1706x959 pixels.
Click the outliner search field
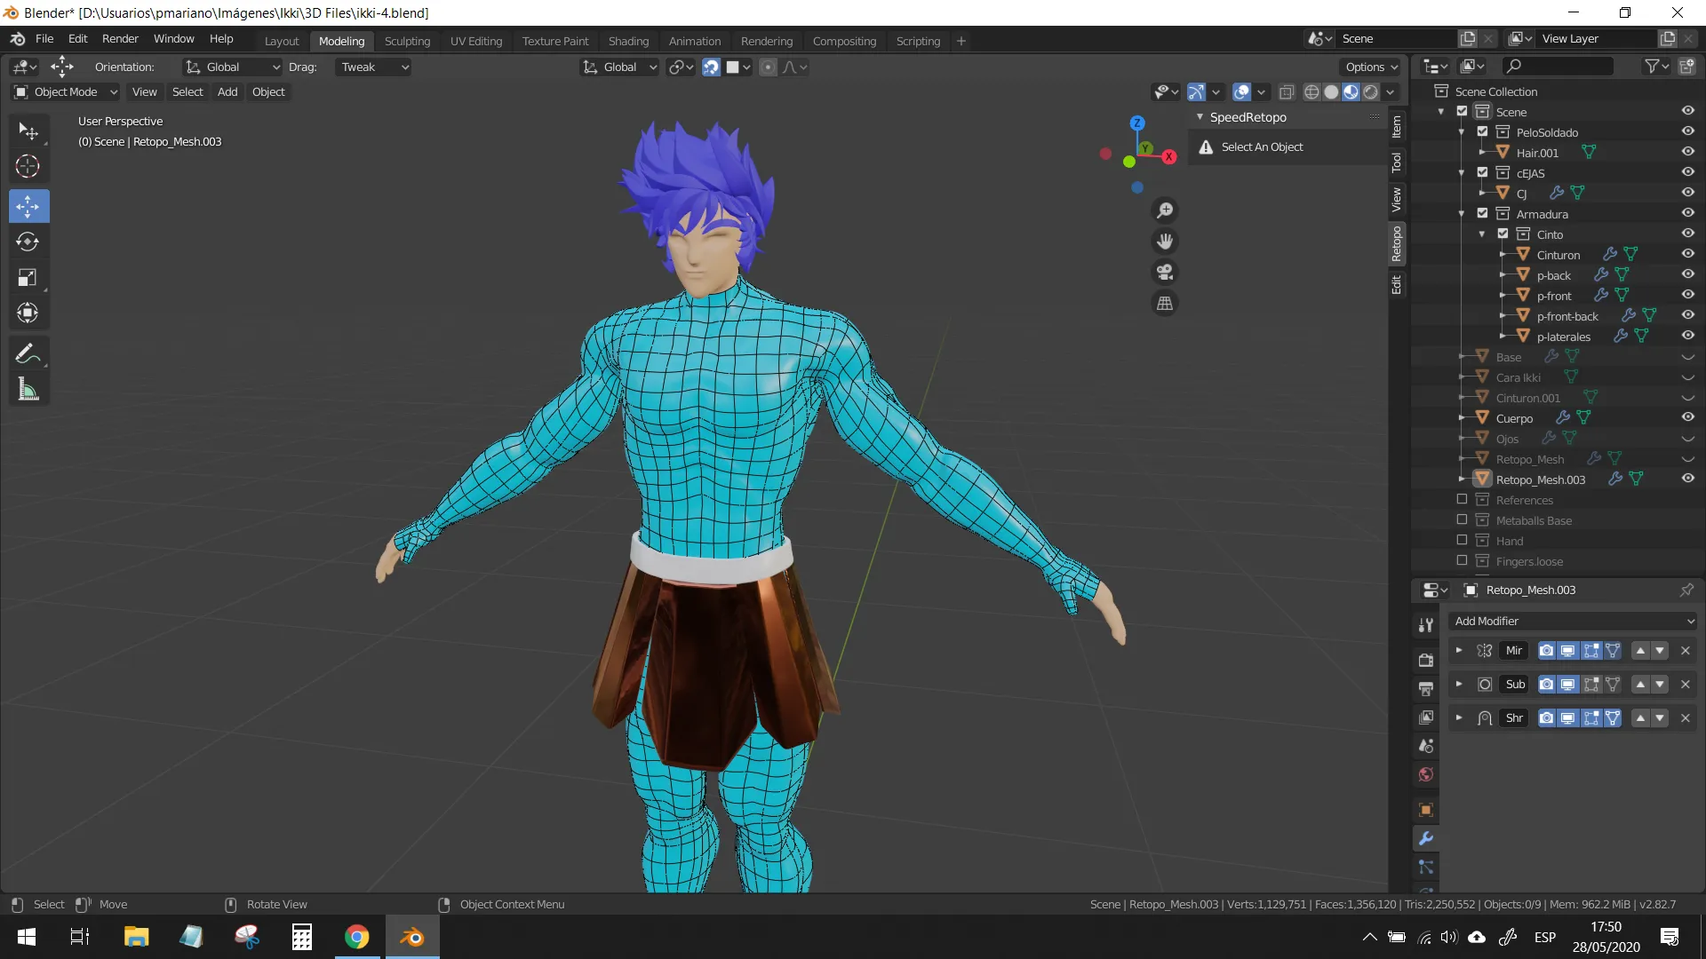click(x=1558, y=66)
